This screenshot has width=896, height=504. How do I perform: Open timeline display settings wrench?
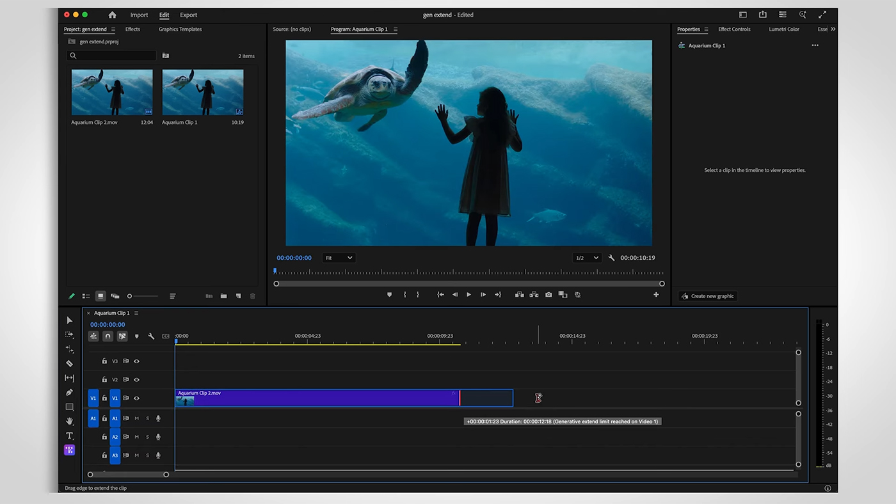point(151,336)
